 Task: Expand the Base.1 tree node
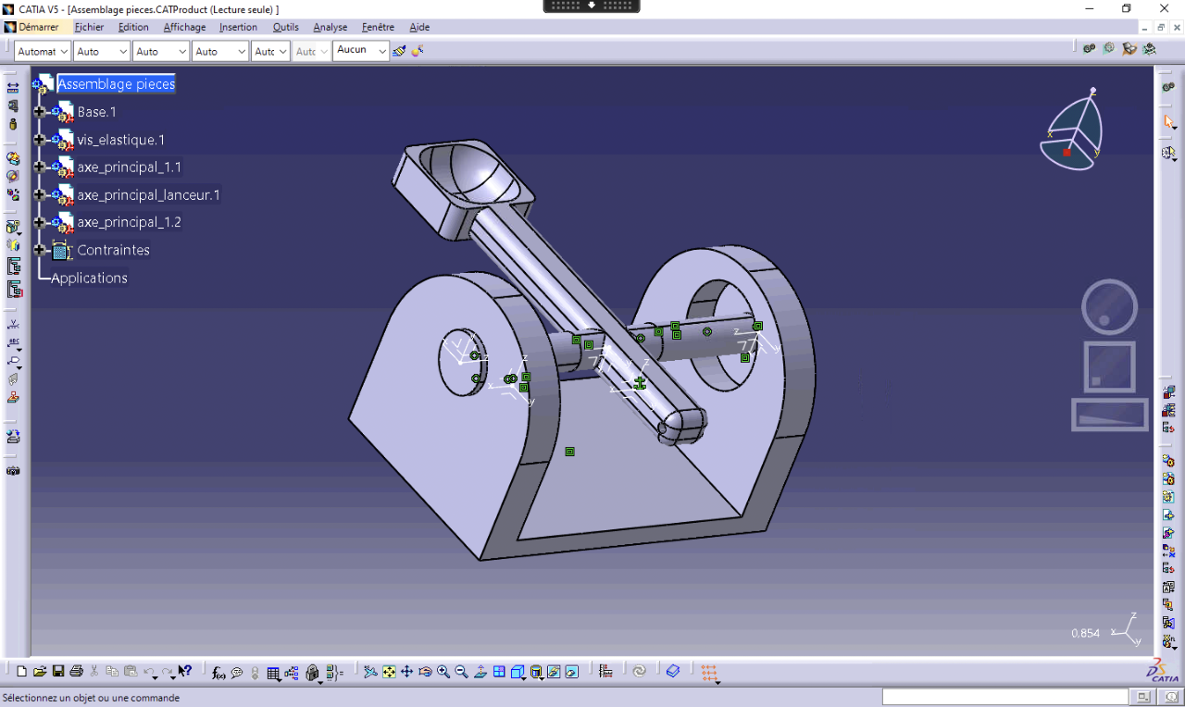[39, 112]
